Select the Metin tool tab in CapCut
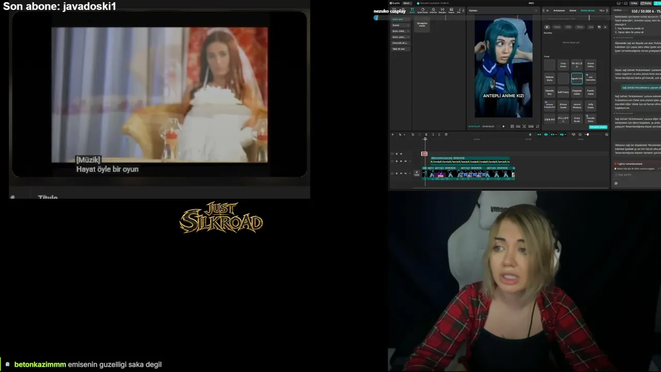 412,10
